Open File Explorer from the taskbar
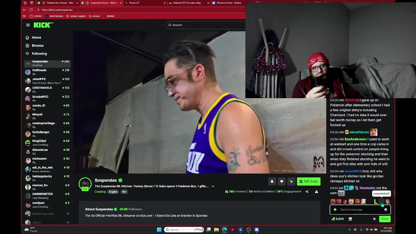 pyautogui.click(x=216, y=229)
